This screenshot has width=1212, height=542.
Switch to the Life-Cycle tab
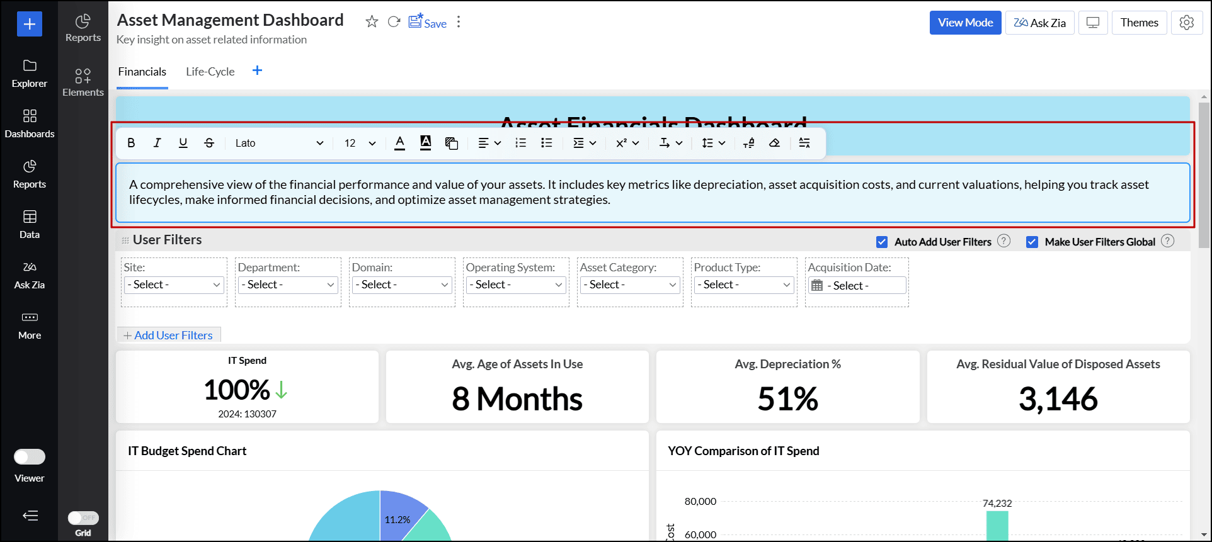(210, 72)
